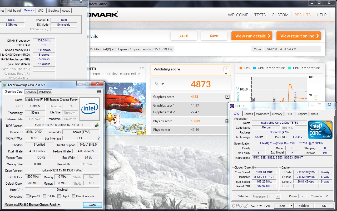The height and width of the screenshot is (211, 337).
Task: Open the Mainboard tab in the front CPU-Z window
Action: [262, 114]
